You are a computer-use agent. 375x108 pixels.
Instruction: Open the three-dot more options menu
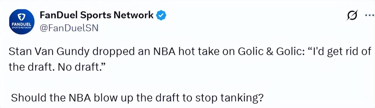point(369,15)
